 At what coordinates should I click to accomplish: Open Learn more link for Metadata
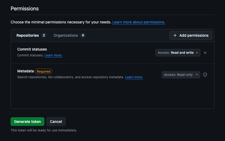pyautogui.click(x=134, y=77)
